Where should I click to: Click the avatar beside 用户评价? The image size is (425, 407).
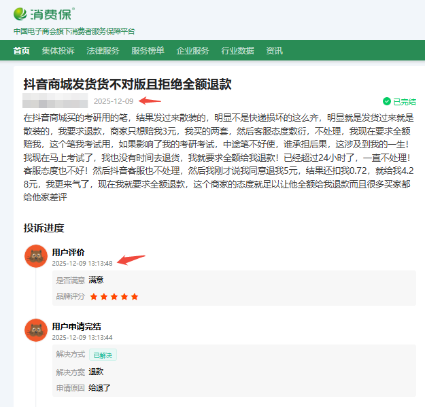click(35, 256)
